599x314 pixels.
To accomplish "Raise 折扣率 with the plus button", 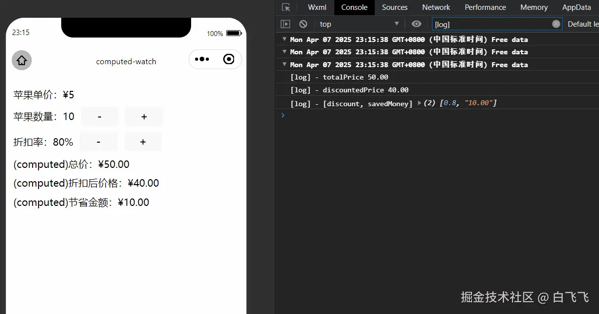I will click(143, 142).
